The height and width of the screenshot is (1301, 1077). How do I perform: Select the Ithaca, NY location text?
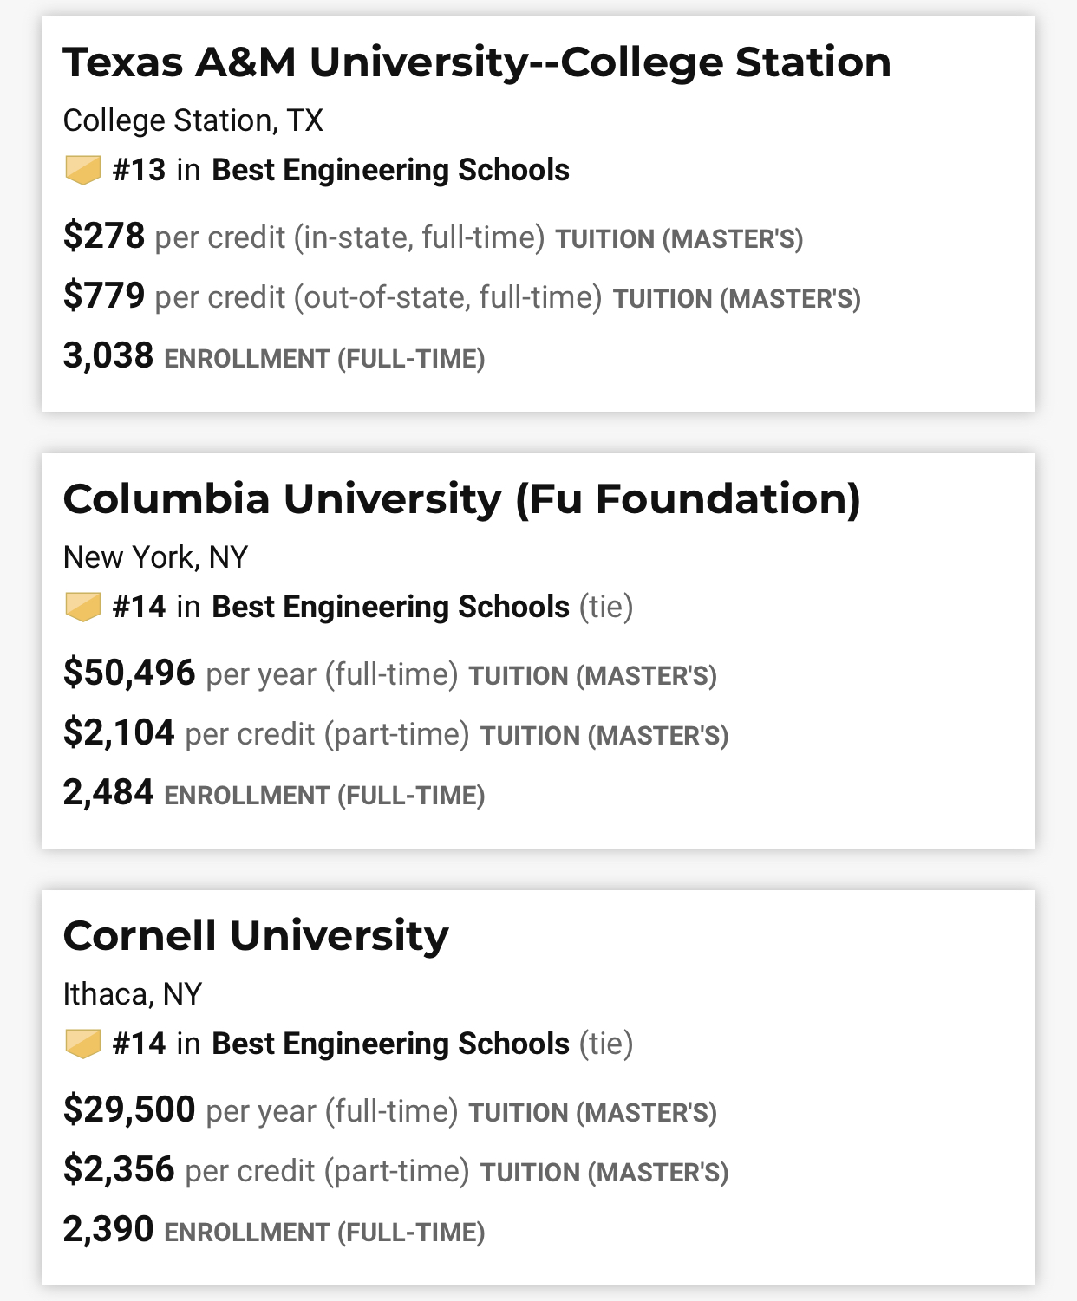tap(132, 994)
